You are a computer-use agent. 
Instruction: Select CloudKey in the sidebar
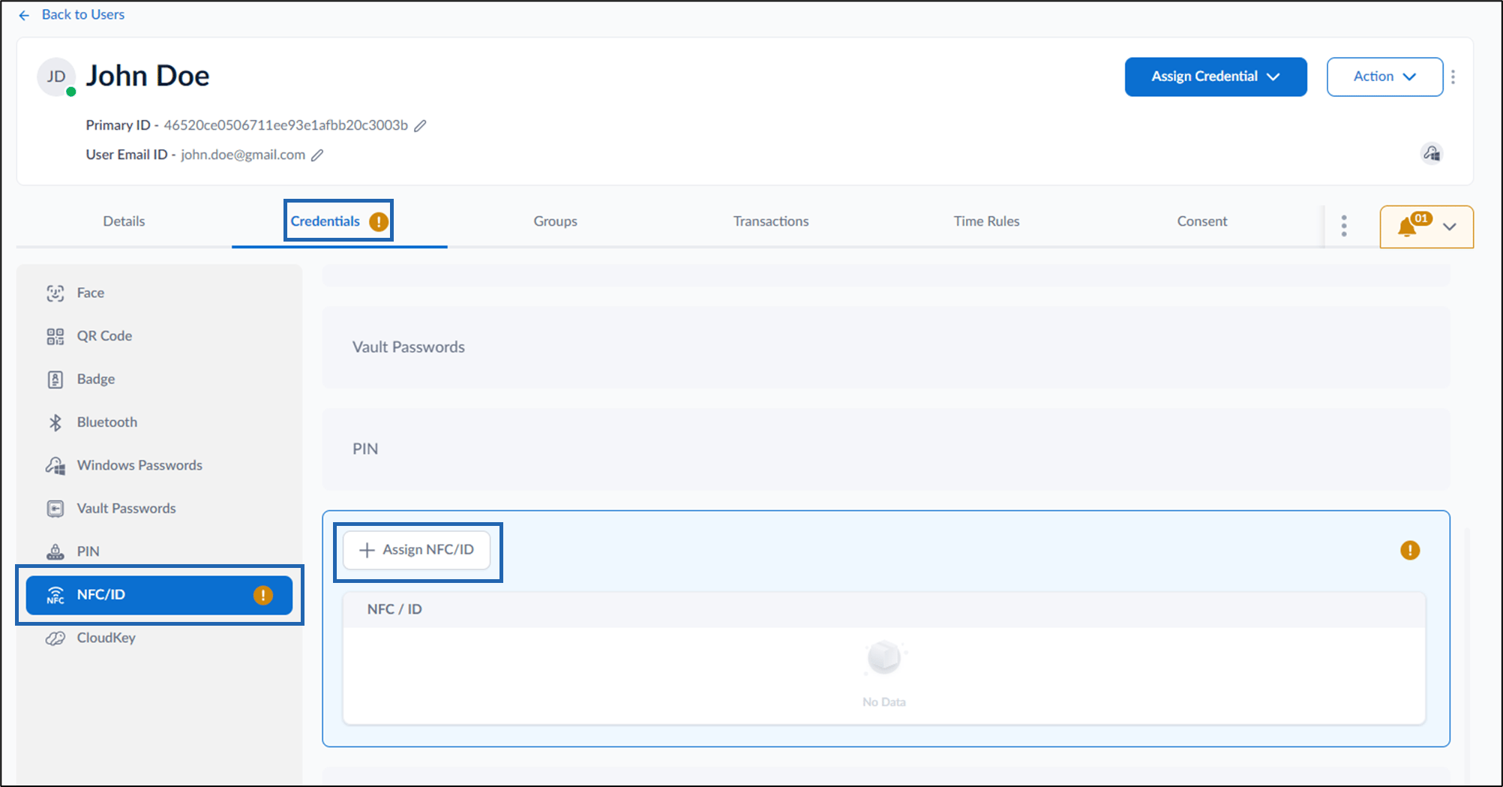point(159,638)
